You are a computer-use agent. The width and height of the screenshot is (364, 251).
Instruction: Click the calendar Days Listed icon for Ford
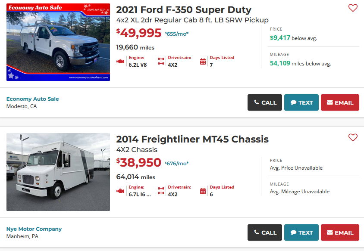pos(203,62)
